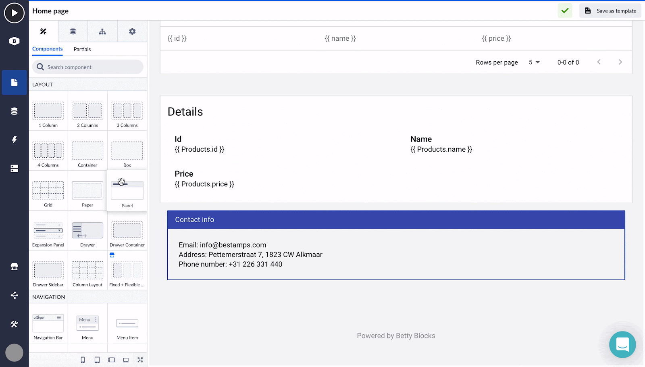Open the data model database icon in the sidebar

15,111
